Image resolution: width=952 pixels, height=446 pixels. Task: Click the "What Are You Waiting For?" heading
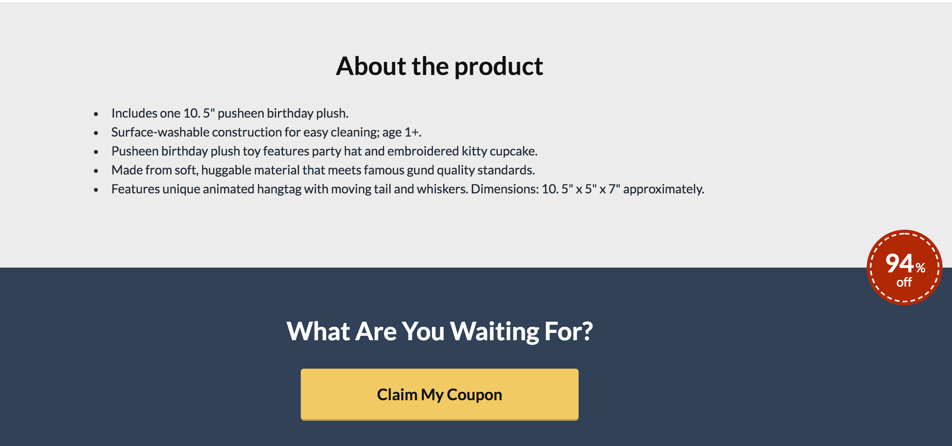pyautogui.click(x=439, y=331)
